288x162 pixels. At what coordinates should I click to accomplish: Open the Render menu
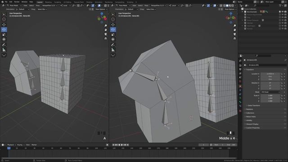[x=17, y=2]
